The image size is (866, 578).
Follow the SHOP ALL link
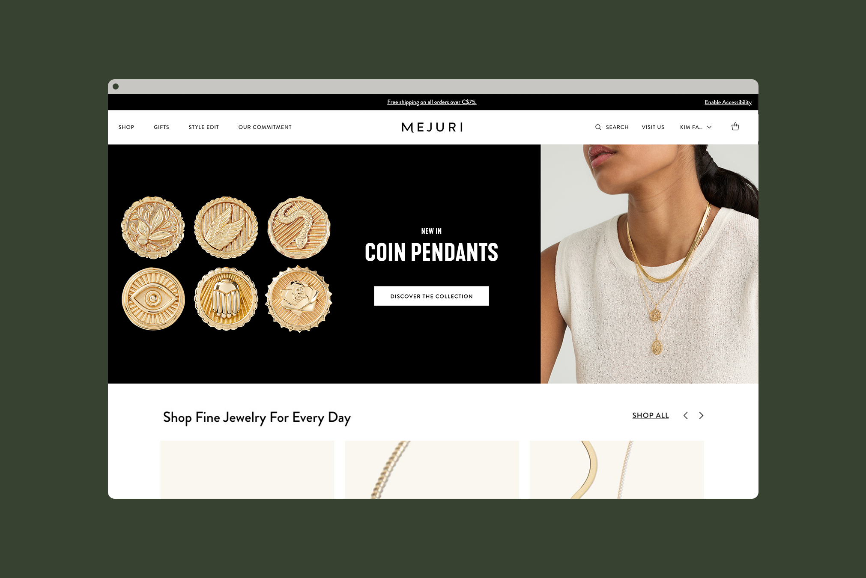point(650,415)
